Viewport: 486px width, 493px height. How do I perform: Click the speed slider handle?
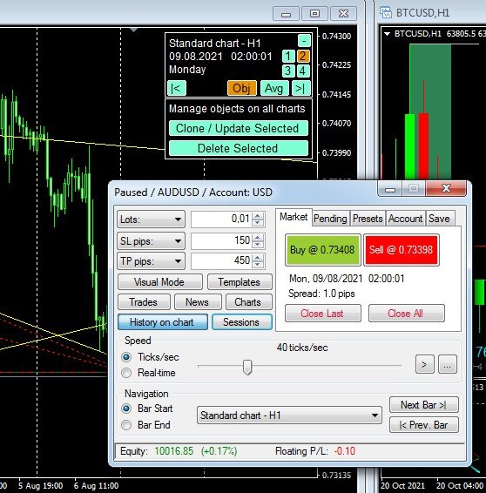point(247,367)
